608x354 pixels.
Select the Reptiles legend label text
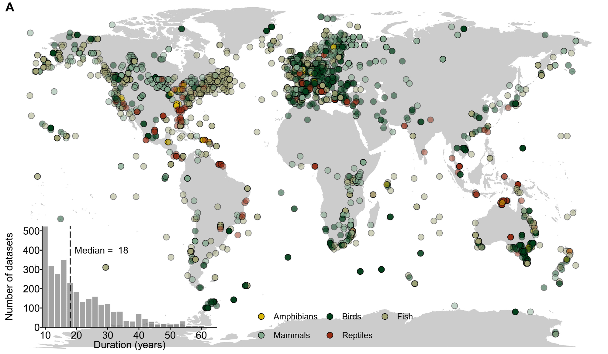tap(357, 335)
